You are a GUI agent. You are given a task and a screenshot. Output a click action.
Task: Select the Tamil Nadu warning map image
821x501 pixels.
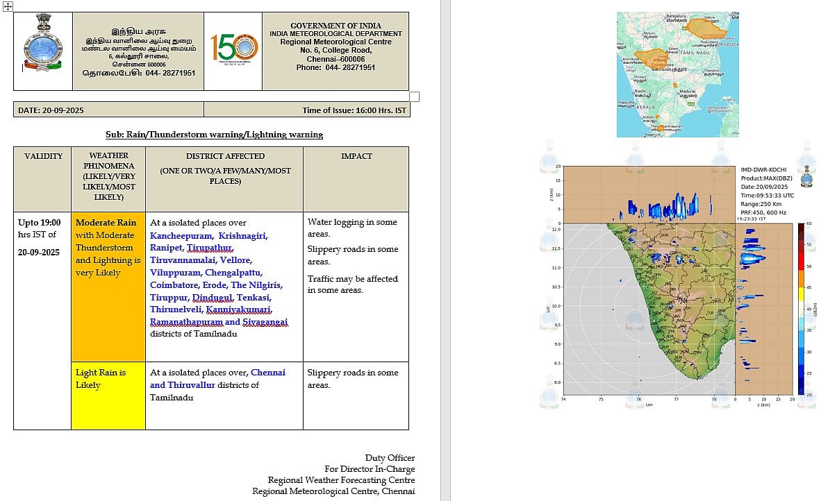(x=677, y=74)
